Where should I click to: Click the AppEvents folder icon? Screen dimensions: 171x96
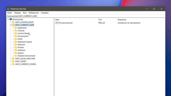click(x=16, y=28)
